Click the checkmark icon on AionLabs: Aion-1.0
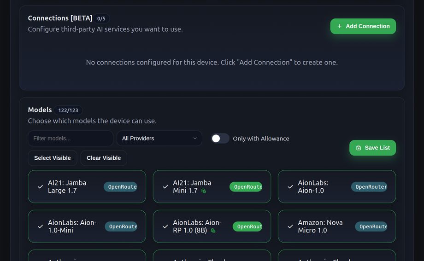The image size is (424, 261). (x=290, y=186)
